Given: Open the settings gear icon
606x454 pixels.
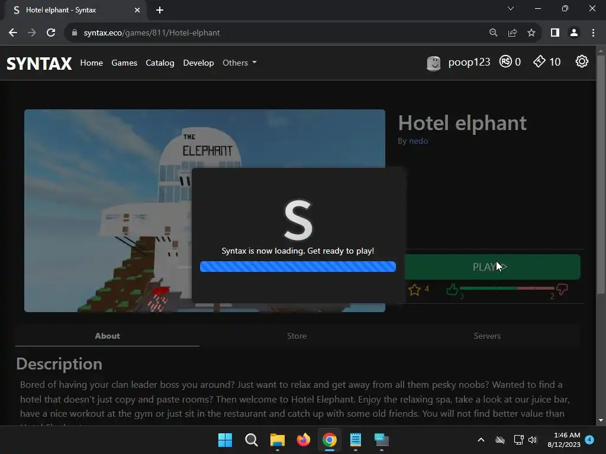Looking at the screenshot, I should pyautogui.click(x=582, y=61).
